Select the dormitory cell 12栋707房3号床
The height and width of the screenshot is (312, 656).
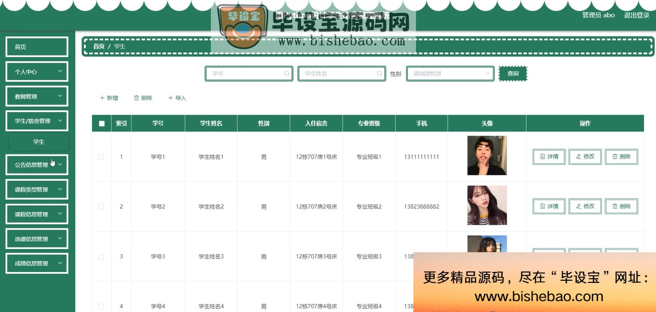pyautogui.click(x=317, y=256)
